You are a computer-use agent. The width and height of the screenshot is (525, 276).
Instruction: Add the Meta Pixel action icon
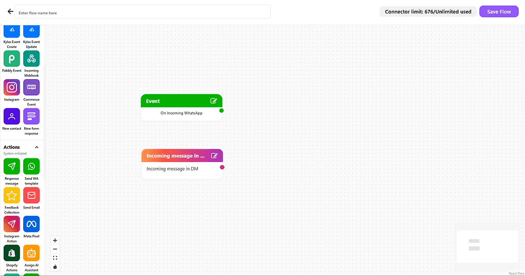(31, 224)
